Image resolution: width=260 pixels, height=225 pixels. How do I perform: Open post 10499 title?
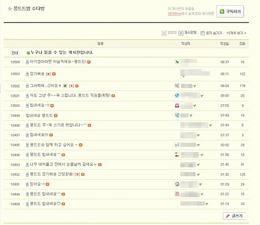point(39,115)
